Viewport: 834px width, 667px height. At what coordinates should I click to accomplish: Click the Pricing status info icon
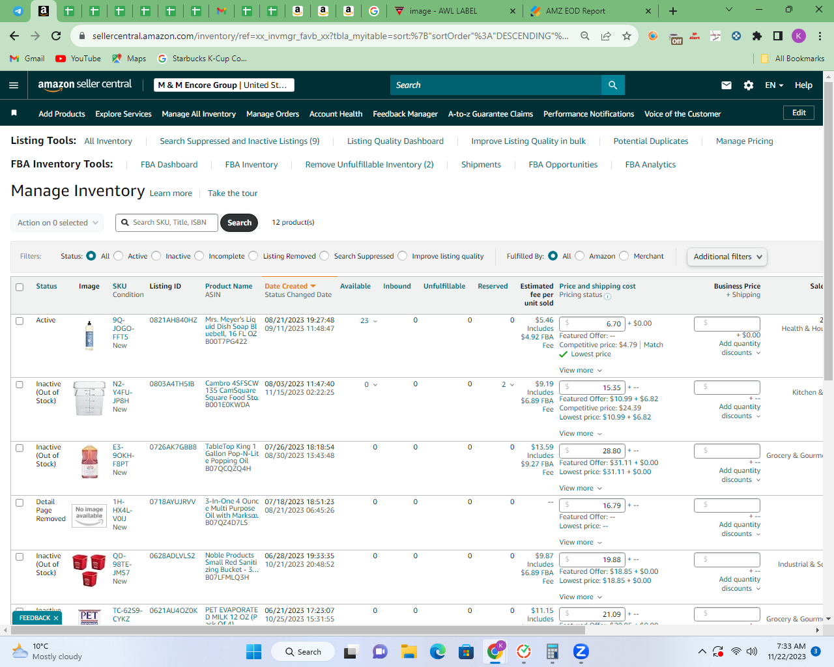click(608, 296)
